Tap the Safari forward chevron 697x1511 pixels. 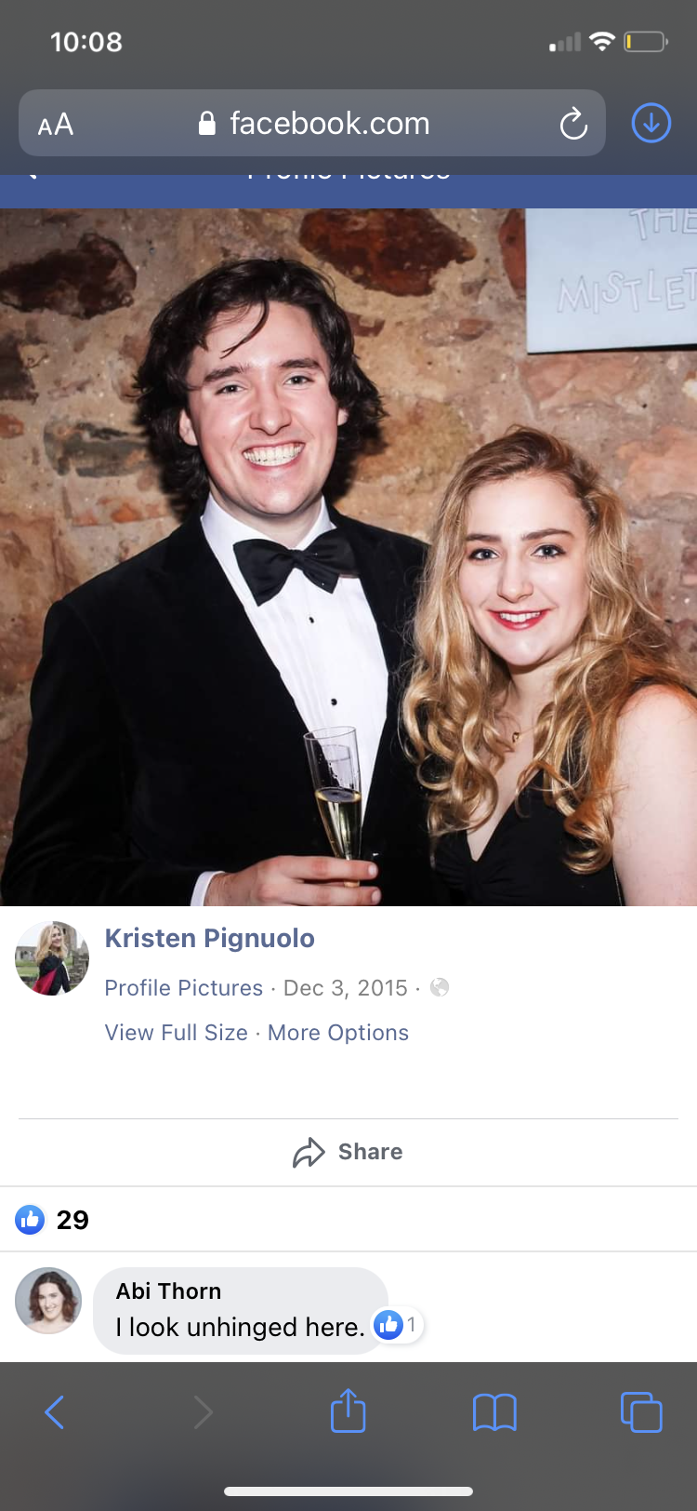point(203,1412)
